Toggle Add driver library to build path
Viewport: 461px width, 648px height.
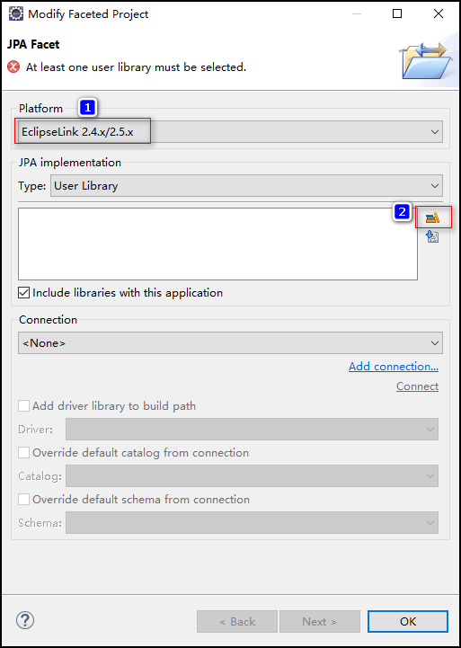24,406
